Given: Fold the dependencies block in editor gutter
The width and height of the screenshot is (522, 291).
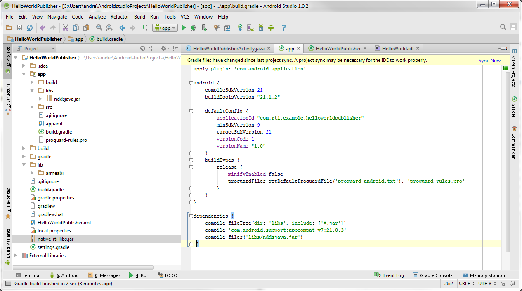Looking at the screenshot, I should point(191,216).
